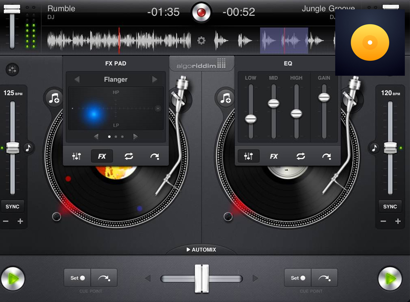Advance the FX pad page with the right arrow

[x=135, y=137]
